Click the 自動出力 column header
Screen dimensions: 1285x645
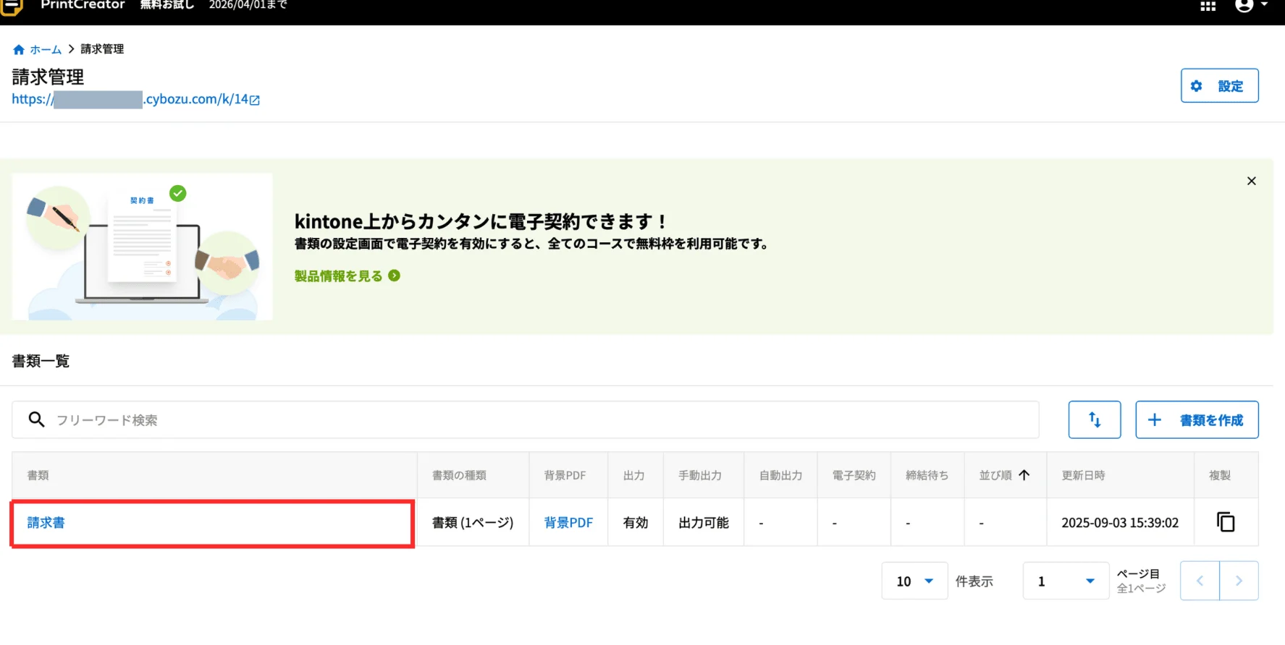tap(780, 476)
